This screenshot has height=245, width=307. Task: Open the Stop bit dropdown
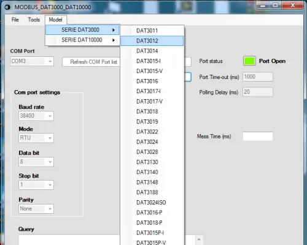[36, 185]
